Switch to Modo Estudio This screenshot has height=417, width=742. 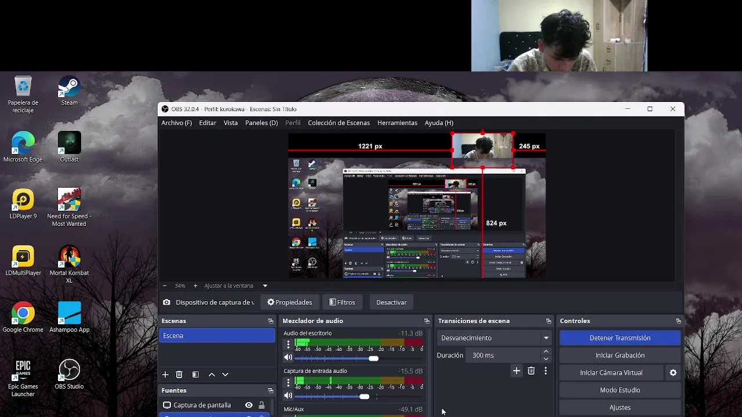tap(620, 390)
